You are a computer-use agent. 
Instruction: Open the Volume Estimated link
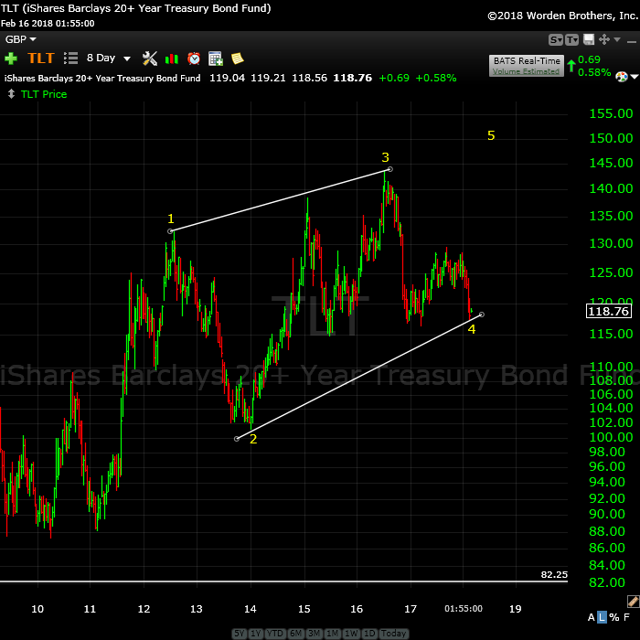[x=526, y=71]
